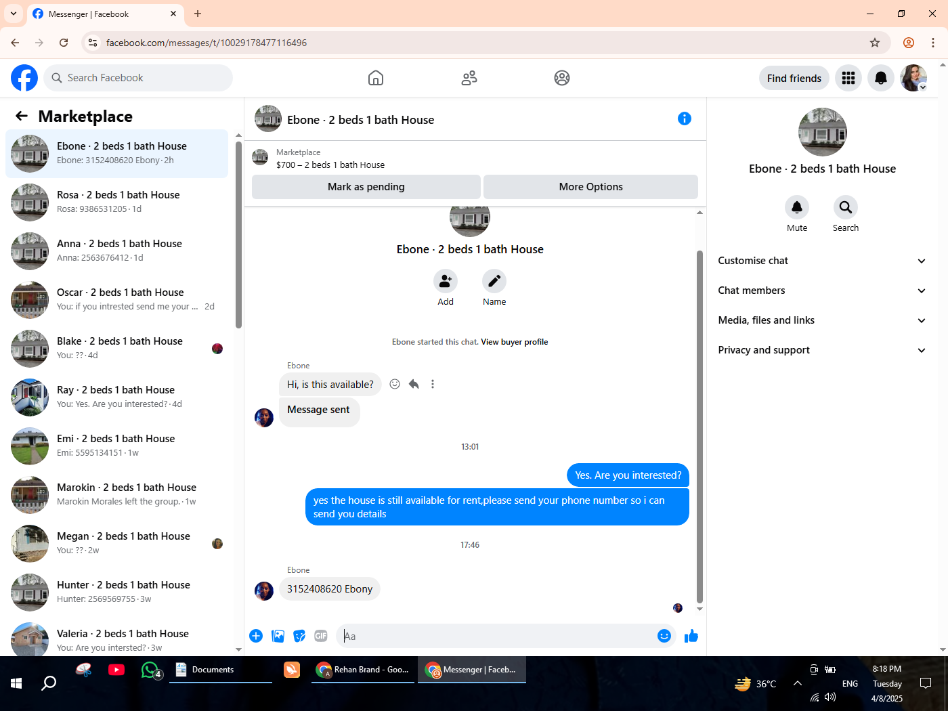Image resolution: width=948 pixels, height=711 pixels.
Task: Click the Add people icon
Action: (446, 280)
